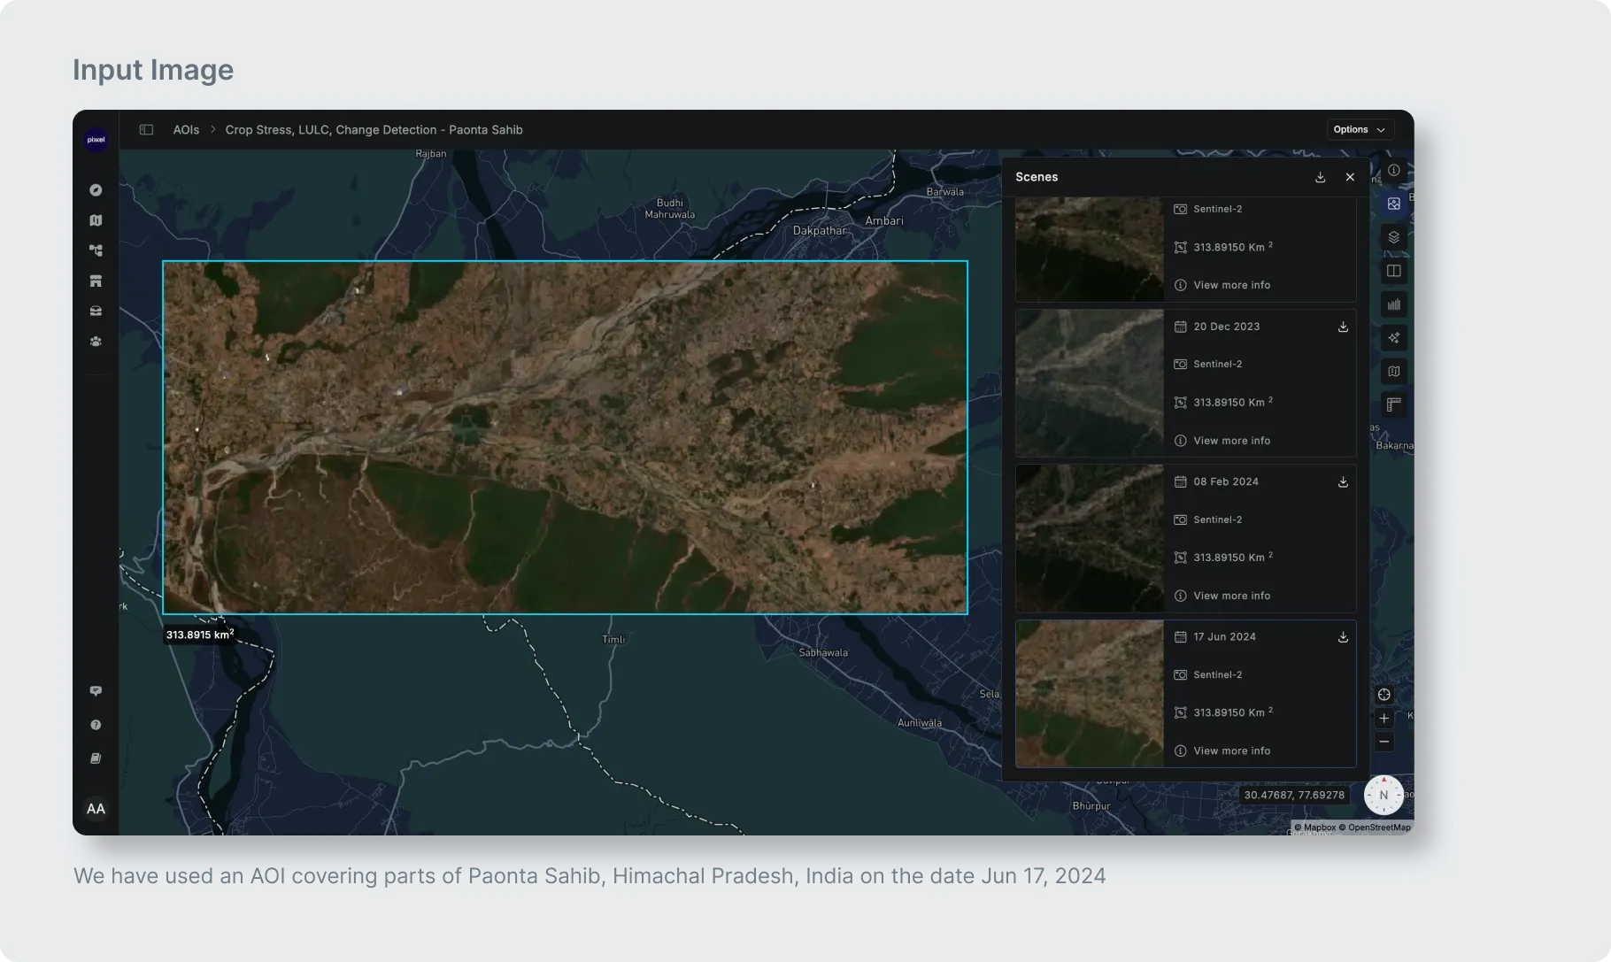Go to AOIs in the breadcrumb

tap(186, 130)
